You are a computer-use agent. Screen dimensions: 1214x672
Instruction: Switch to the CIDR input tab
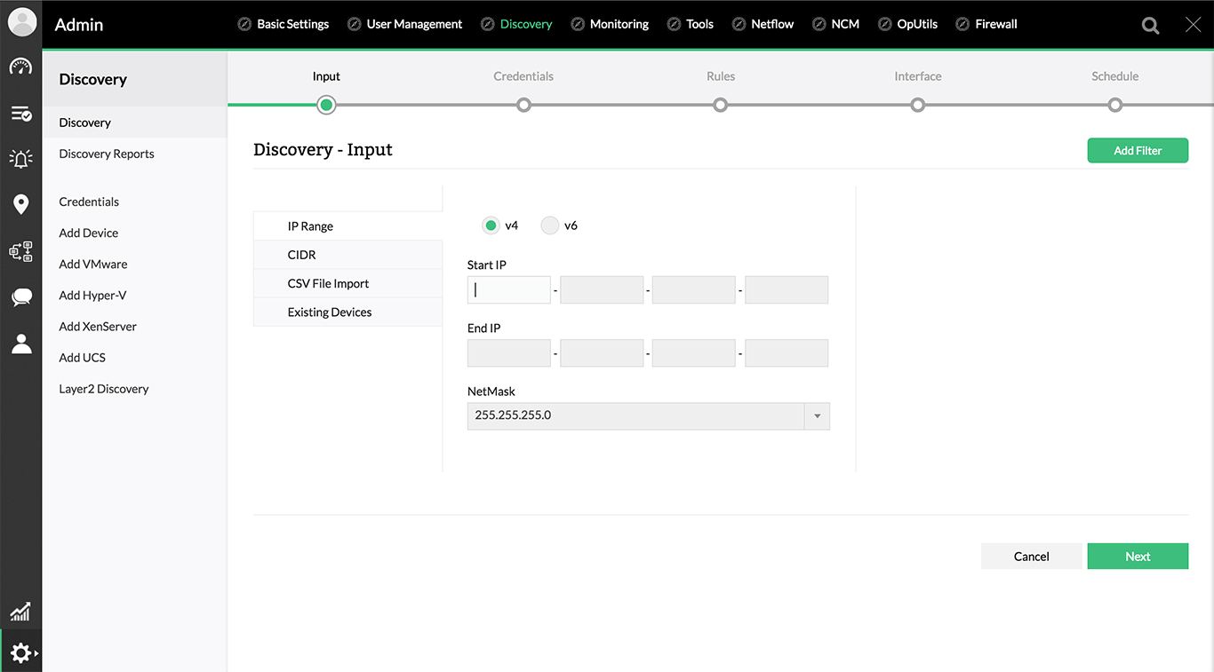coord(347,255)
